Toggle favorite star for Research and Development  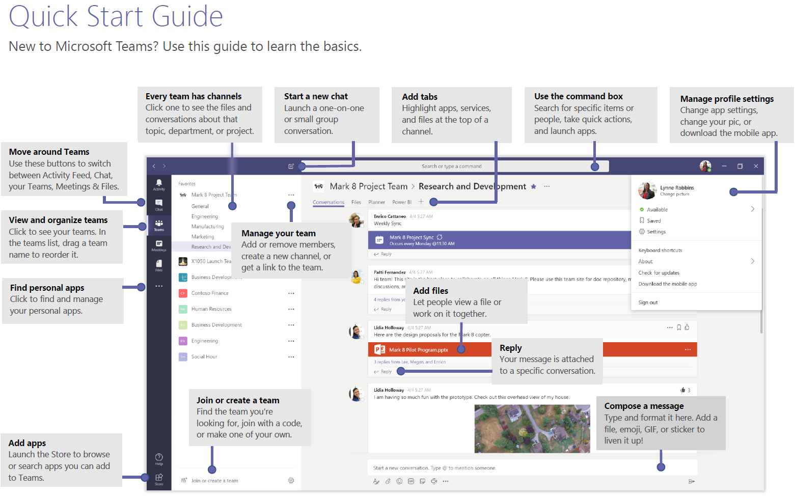[x=533, y=186]
